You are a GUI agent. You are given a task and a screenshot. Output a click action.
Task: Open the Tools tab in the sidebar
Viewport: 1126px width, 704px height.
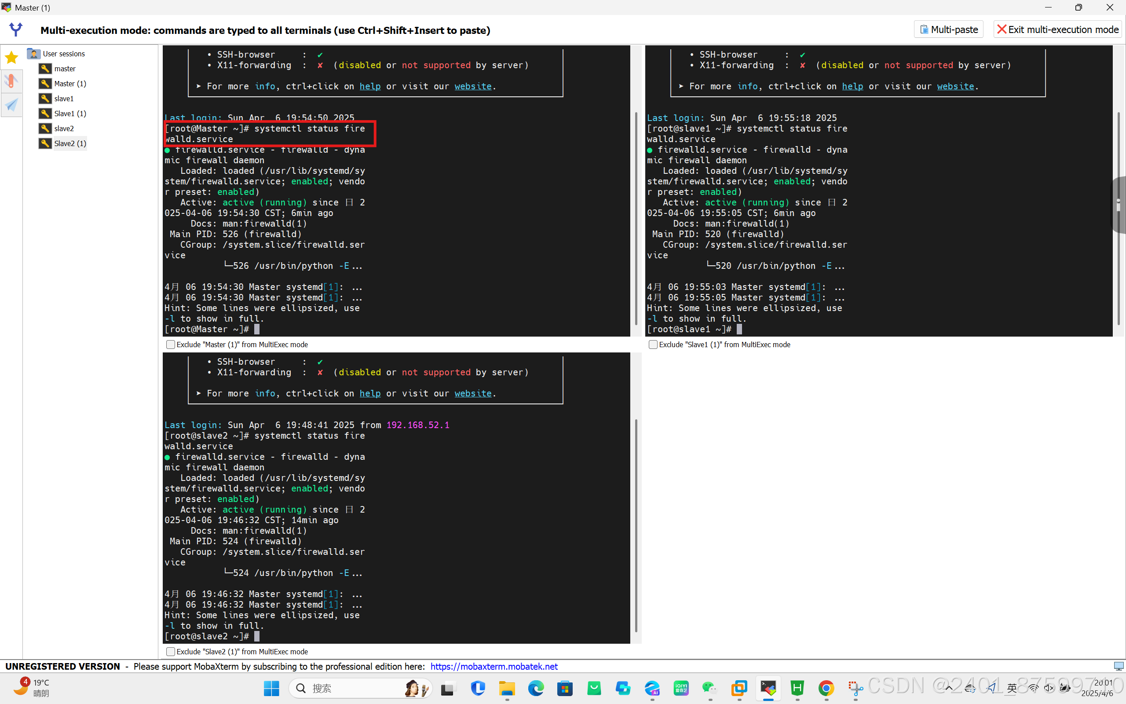coord(11,81)
